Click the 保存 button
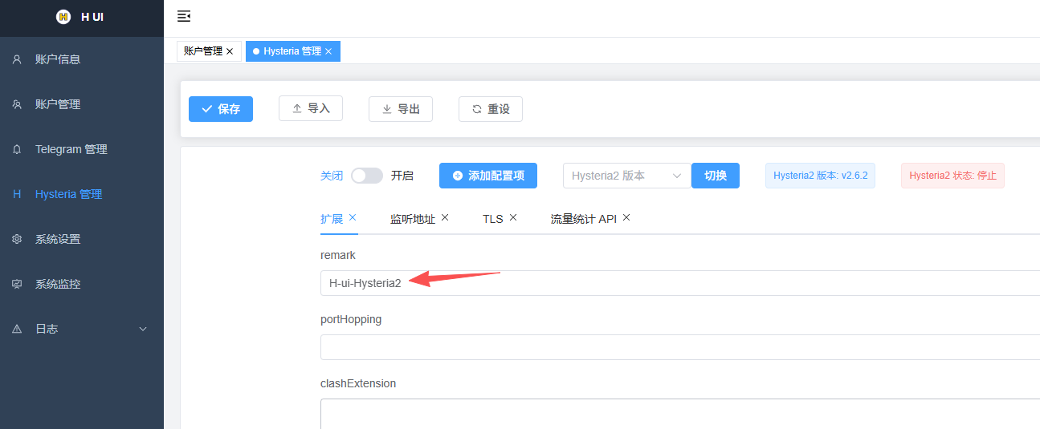Viewport: 1040px width, 429px height. click(221, 109)
